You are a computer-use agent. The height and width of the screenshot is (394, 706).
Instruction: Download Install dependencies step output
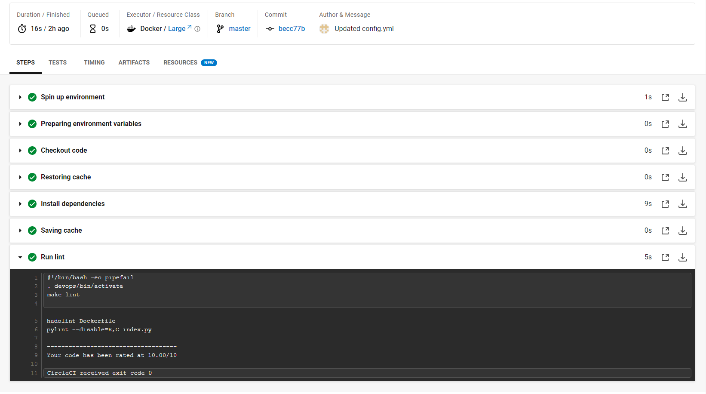coord(683,204)
